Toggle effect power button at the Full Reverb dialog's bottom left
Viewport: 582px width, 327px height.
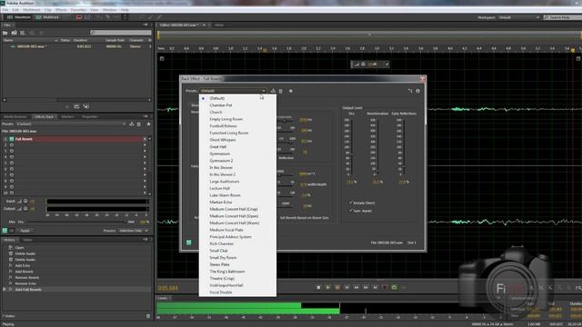[x=189, y=243]
